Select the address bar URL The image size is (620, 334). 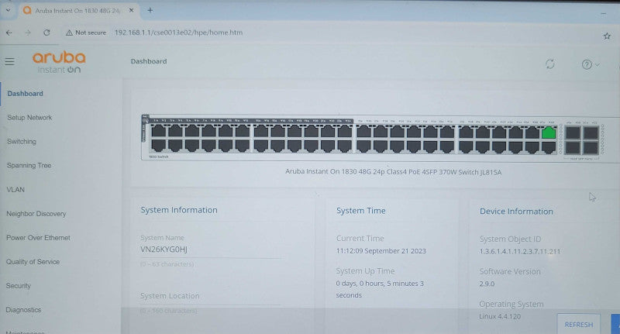pyautogui.click(x=179, y=33)
